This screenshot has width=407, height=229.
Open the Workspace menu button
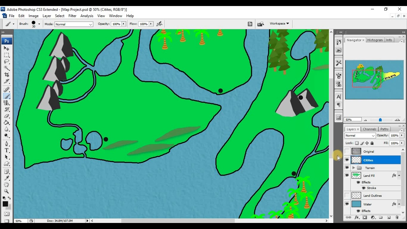(279, 24)
